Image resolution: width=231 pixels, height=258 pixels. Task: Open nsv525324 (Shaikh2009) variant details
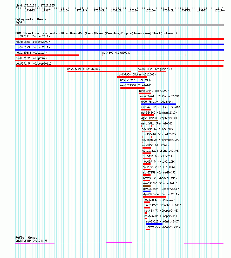(99, 71)
